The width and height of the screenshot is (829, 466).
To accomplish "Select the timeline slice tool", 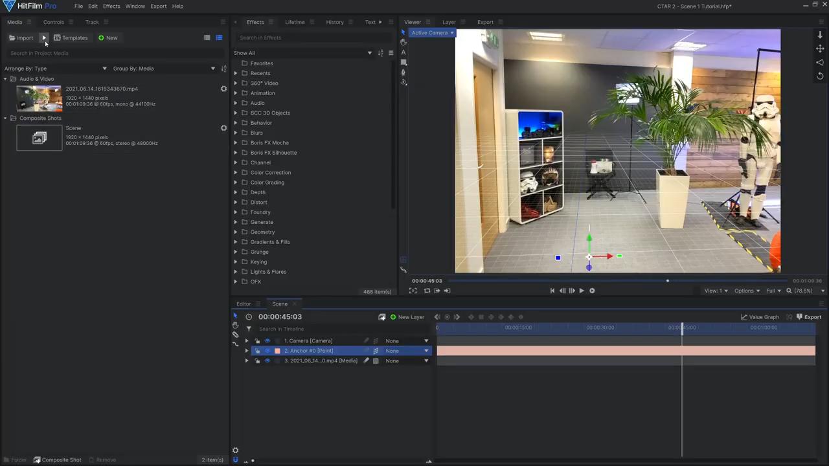I will tap(236, 335).
